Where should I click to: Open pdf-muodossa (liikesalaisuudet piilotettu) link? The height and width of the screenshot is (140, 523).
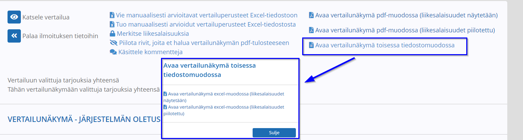click(x=405, y=30)
